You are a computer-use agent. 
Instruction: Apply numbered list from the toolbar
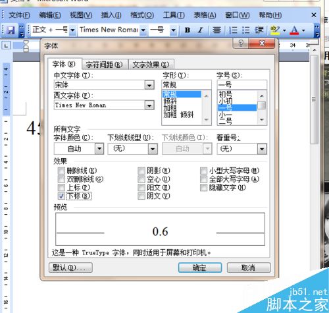(x=233, y=30)
